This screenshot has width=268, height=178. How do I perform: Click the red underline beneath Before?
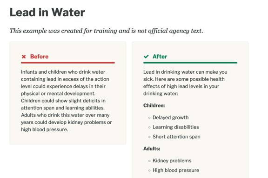click(x=68, y=63)
